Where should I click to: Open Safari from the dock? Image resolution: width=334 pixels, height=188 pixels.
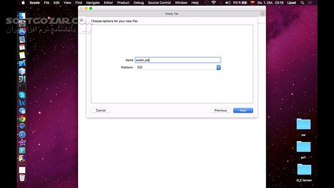22,135
